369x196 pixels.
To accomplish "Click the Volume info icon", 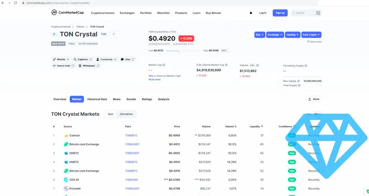I will (257, 65).
